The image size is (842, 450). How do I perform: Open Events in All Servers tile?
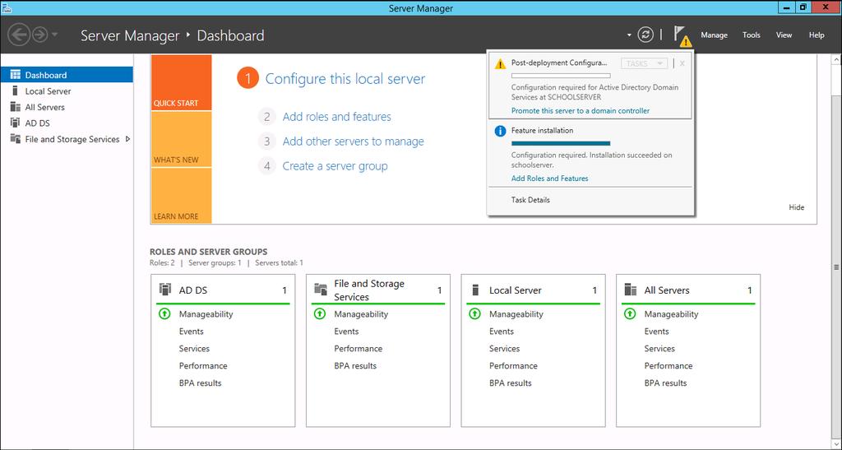point(657,332)
